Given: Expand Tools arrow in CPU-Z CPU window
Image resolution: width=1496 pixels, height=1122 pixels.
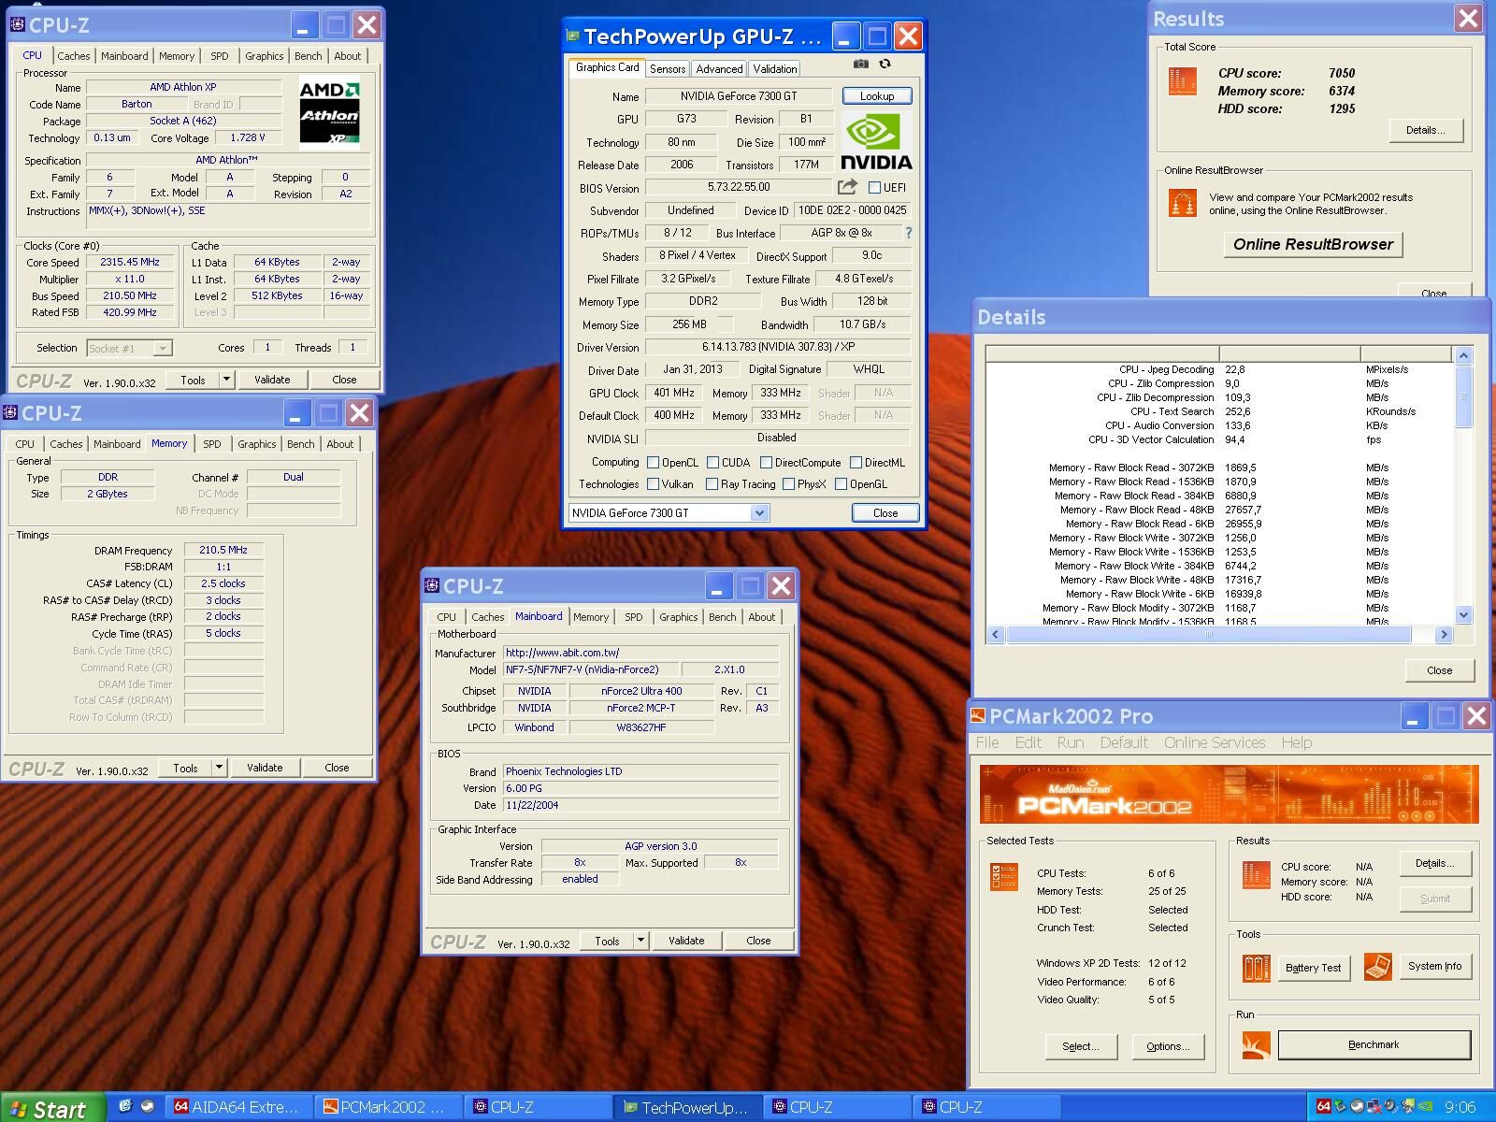Looking at the screenshot, I should click(x=226, y=379).
